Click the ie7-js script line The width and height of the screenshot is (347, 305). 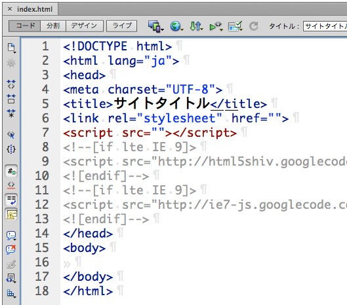[x=205, y=205]
